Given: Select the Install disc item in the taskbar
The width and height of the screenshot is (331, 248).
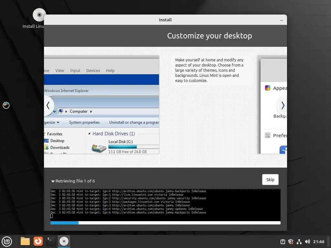Looking at the screenshot, I should coord(64,241).
